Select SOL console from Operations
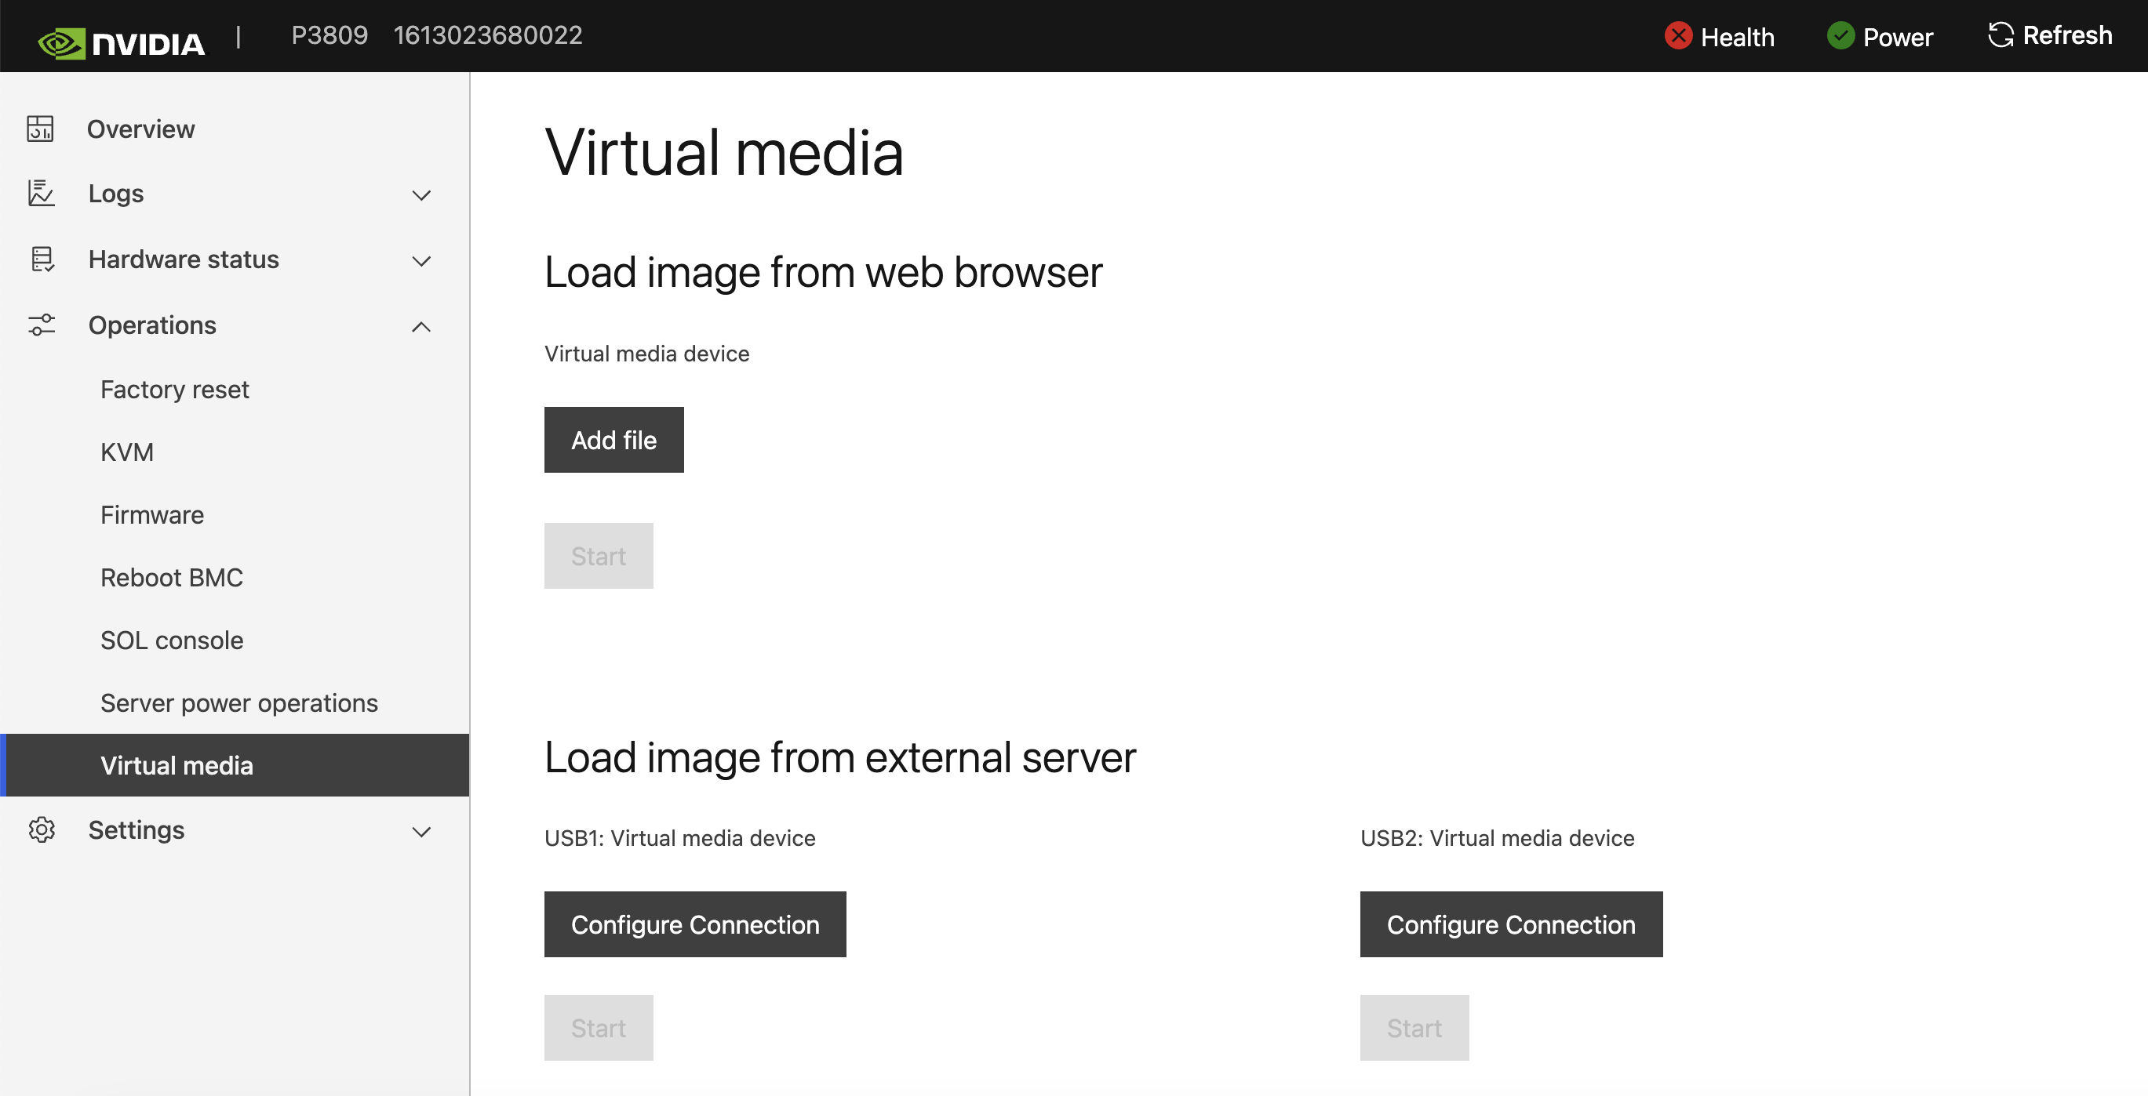The image size is (2148, 1096). (x=172, y=640)
